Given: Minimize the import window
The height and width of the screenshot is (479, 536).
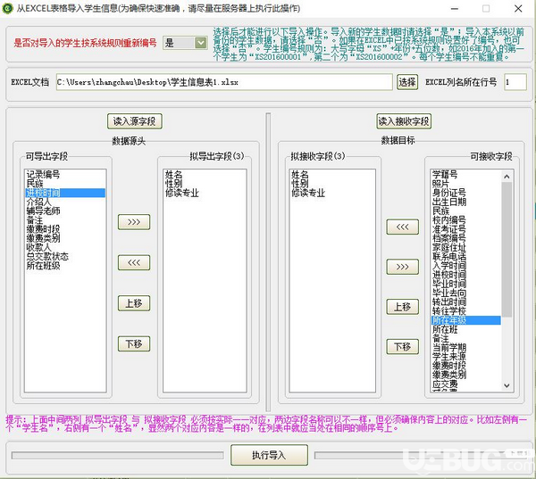Looking at the screenshot, I should click(455, 9).
